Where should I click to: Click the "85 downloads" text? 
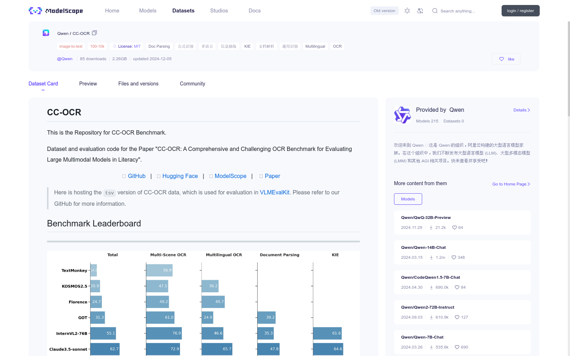coord(93,59)
